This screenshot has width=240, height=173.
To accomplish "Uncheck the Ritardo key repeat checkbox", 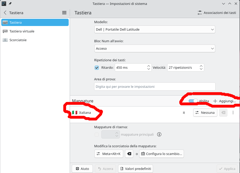I will 97,68.
